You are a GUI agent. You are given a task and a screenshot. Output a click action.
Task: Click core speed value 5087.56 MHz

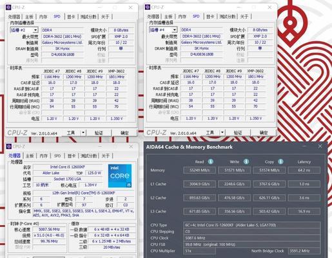point(49,230)
